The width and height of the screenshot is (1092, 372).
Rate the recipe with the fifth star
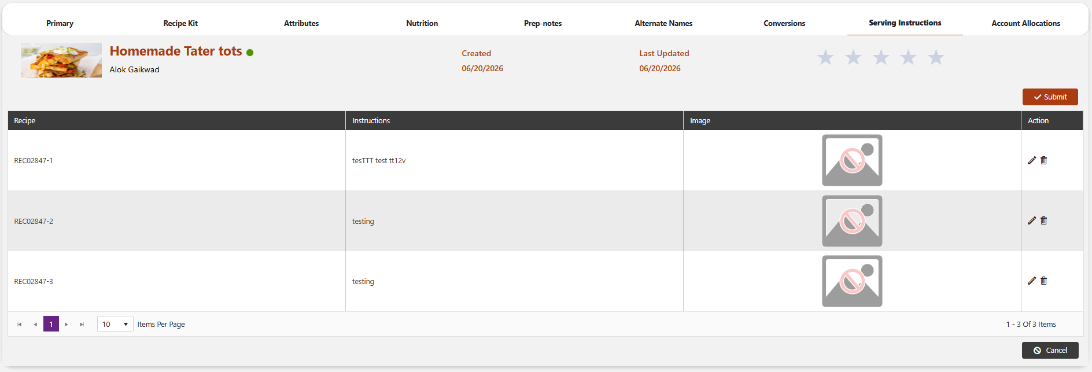tap(936, 57)
